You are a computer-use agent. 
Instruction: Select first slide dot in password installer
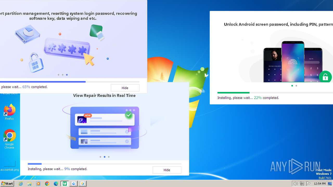59,75
